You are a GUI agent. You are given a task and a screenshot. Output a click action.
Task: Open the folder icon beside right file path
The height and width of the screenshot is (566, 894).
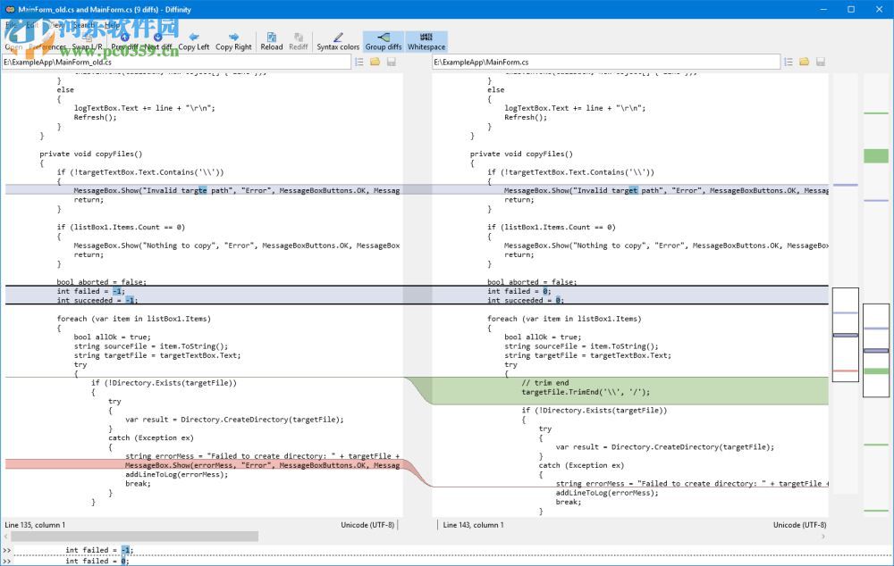pos(804,62)
